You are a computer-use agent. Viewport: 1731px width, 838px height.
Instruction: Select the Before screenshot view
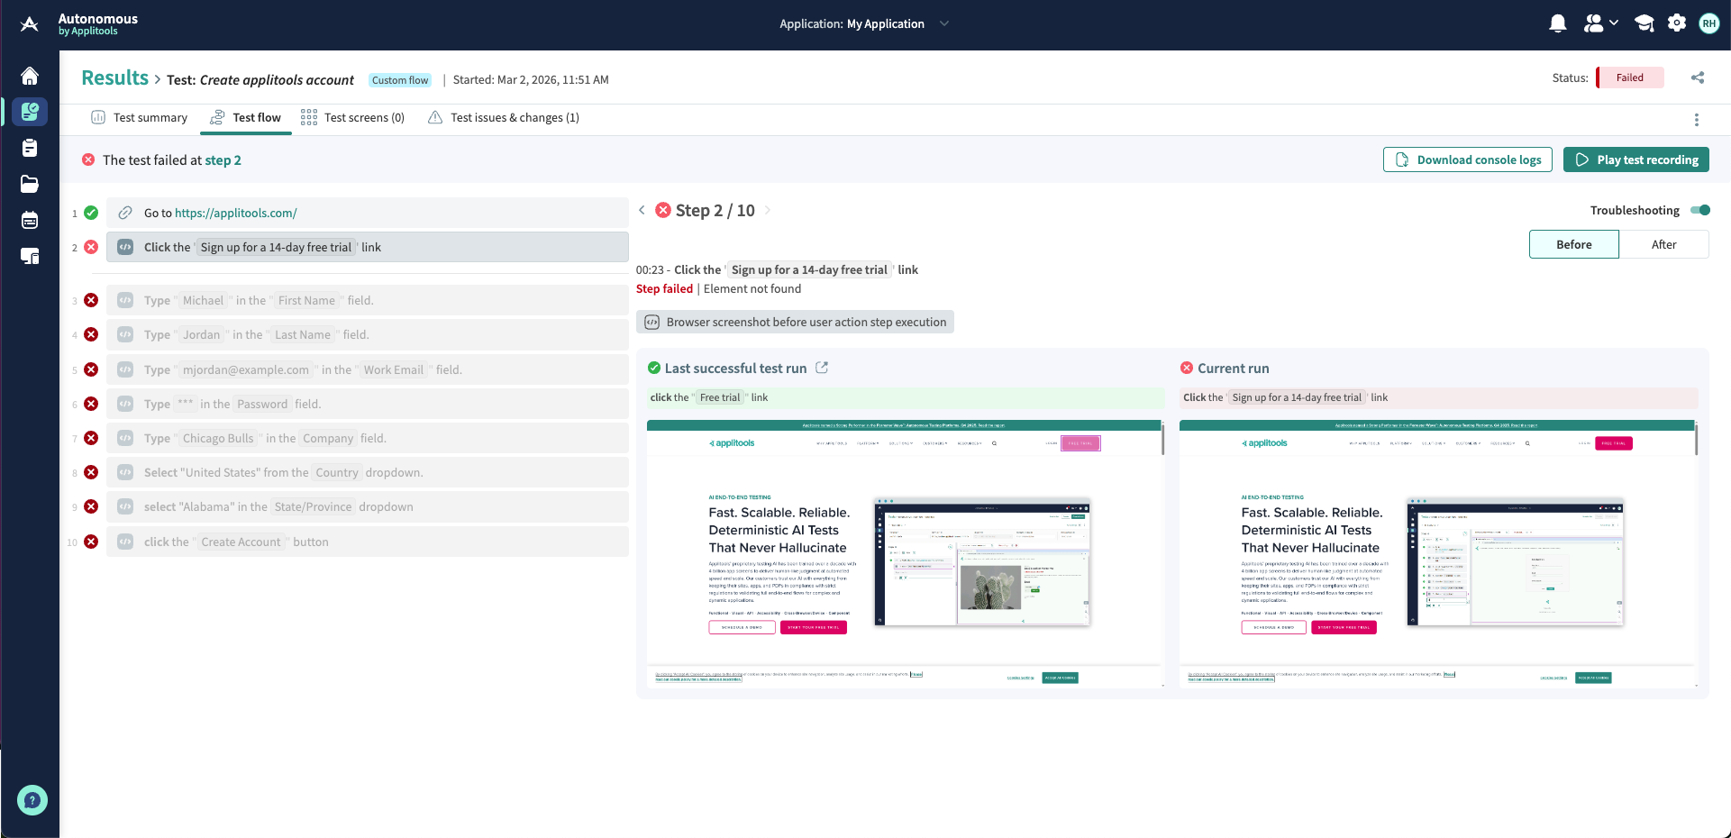coord(1573,244)
